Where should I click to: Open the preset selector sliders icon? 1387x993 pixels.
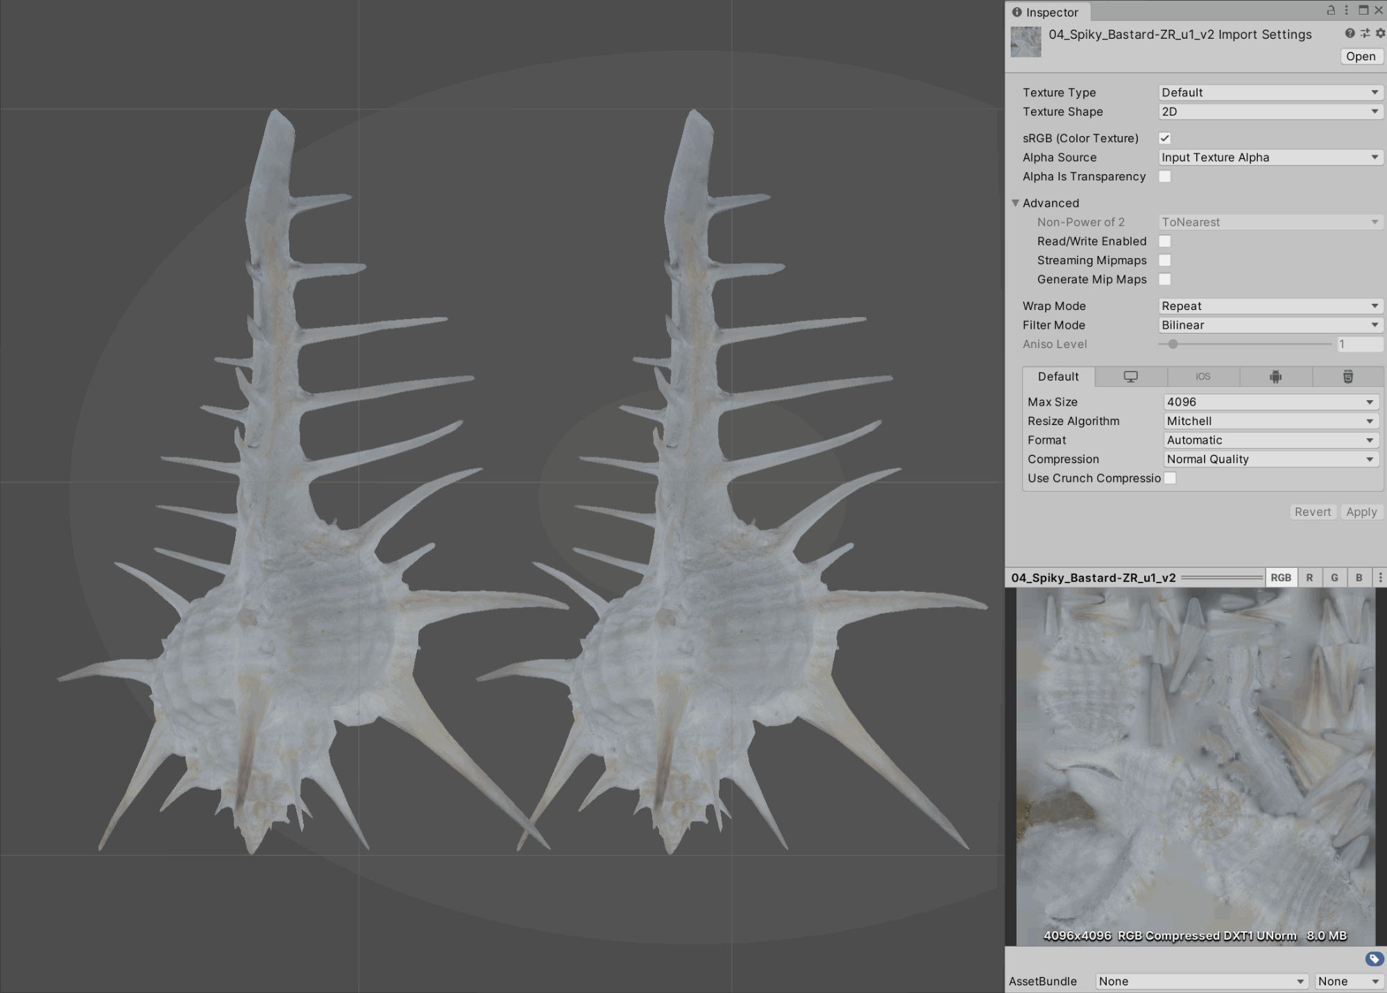pyautogui.click(x=1365, y=33)
